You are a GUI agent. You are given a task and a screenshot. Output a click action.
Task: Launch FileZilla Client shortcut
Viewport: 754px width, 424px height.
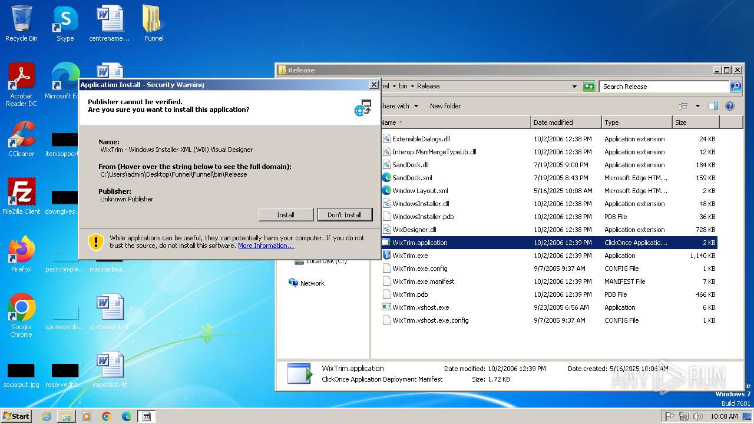pos(21,196)
